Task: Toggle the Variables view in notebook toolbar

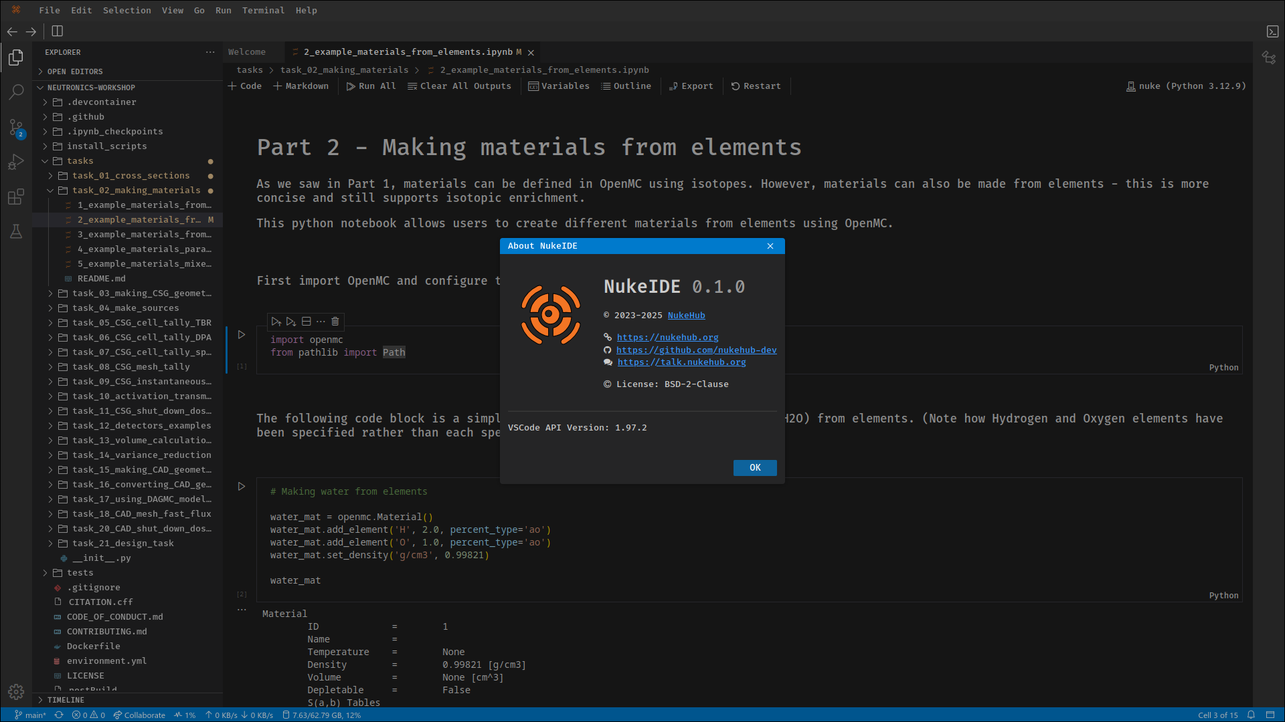Action: (x=559, y=86)
